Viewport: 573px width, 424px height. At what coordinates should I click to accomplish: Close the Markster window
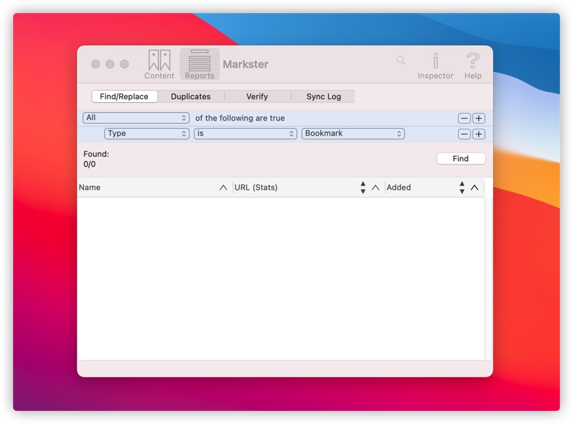pyautogui.click(x=95, y=64)
